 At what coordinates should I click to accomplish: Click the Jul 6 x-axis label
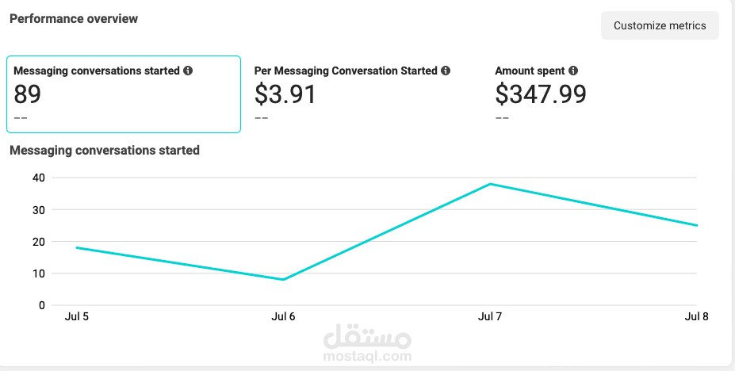coord(283,317)
